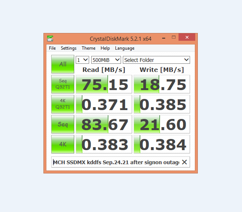This screenshot has width=242, height=212.
Task: Open the File menu
Action: pos(52,48)
